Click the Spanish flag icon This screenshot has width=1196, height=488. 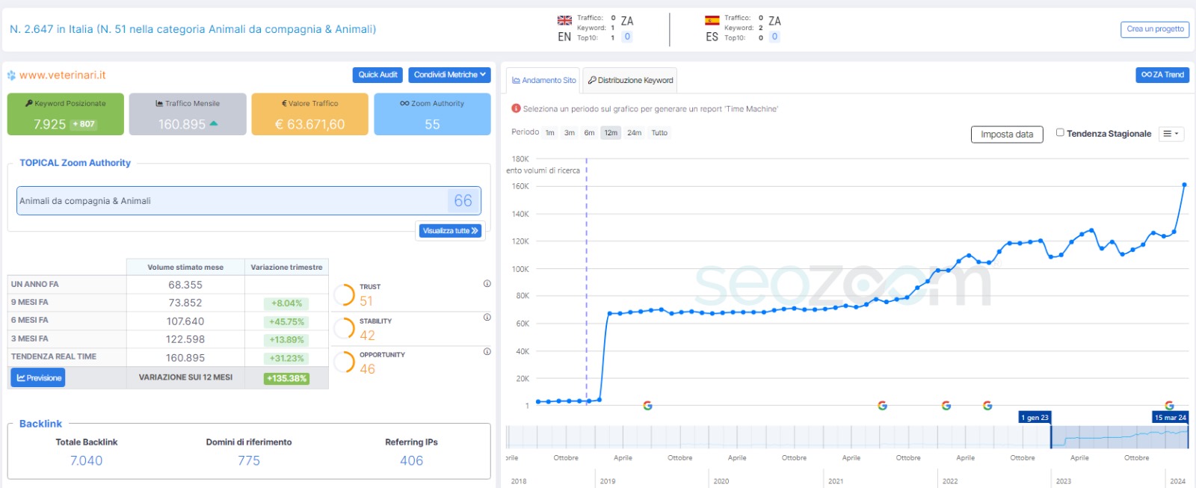point(712,21)
